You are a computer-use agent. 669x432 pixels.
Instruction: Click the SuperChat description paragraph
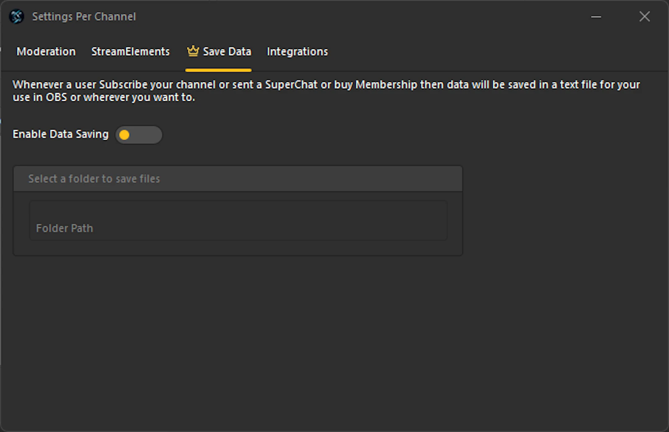[x=326, y=91]
